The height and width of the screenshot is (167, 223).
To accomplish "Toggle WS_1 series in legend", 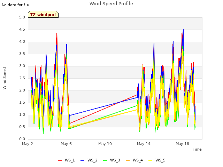I will (66, 160).
